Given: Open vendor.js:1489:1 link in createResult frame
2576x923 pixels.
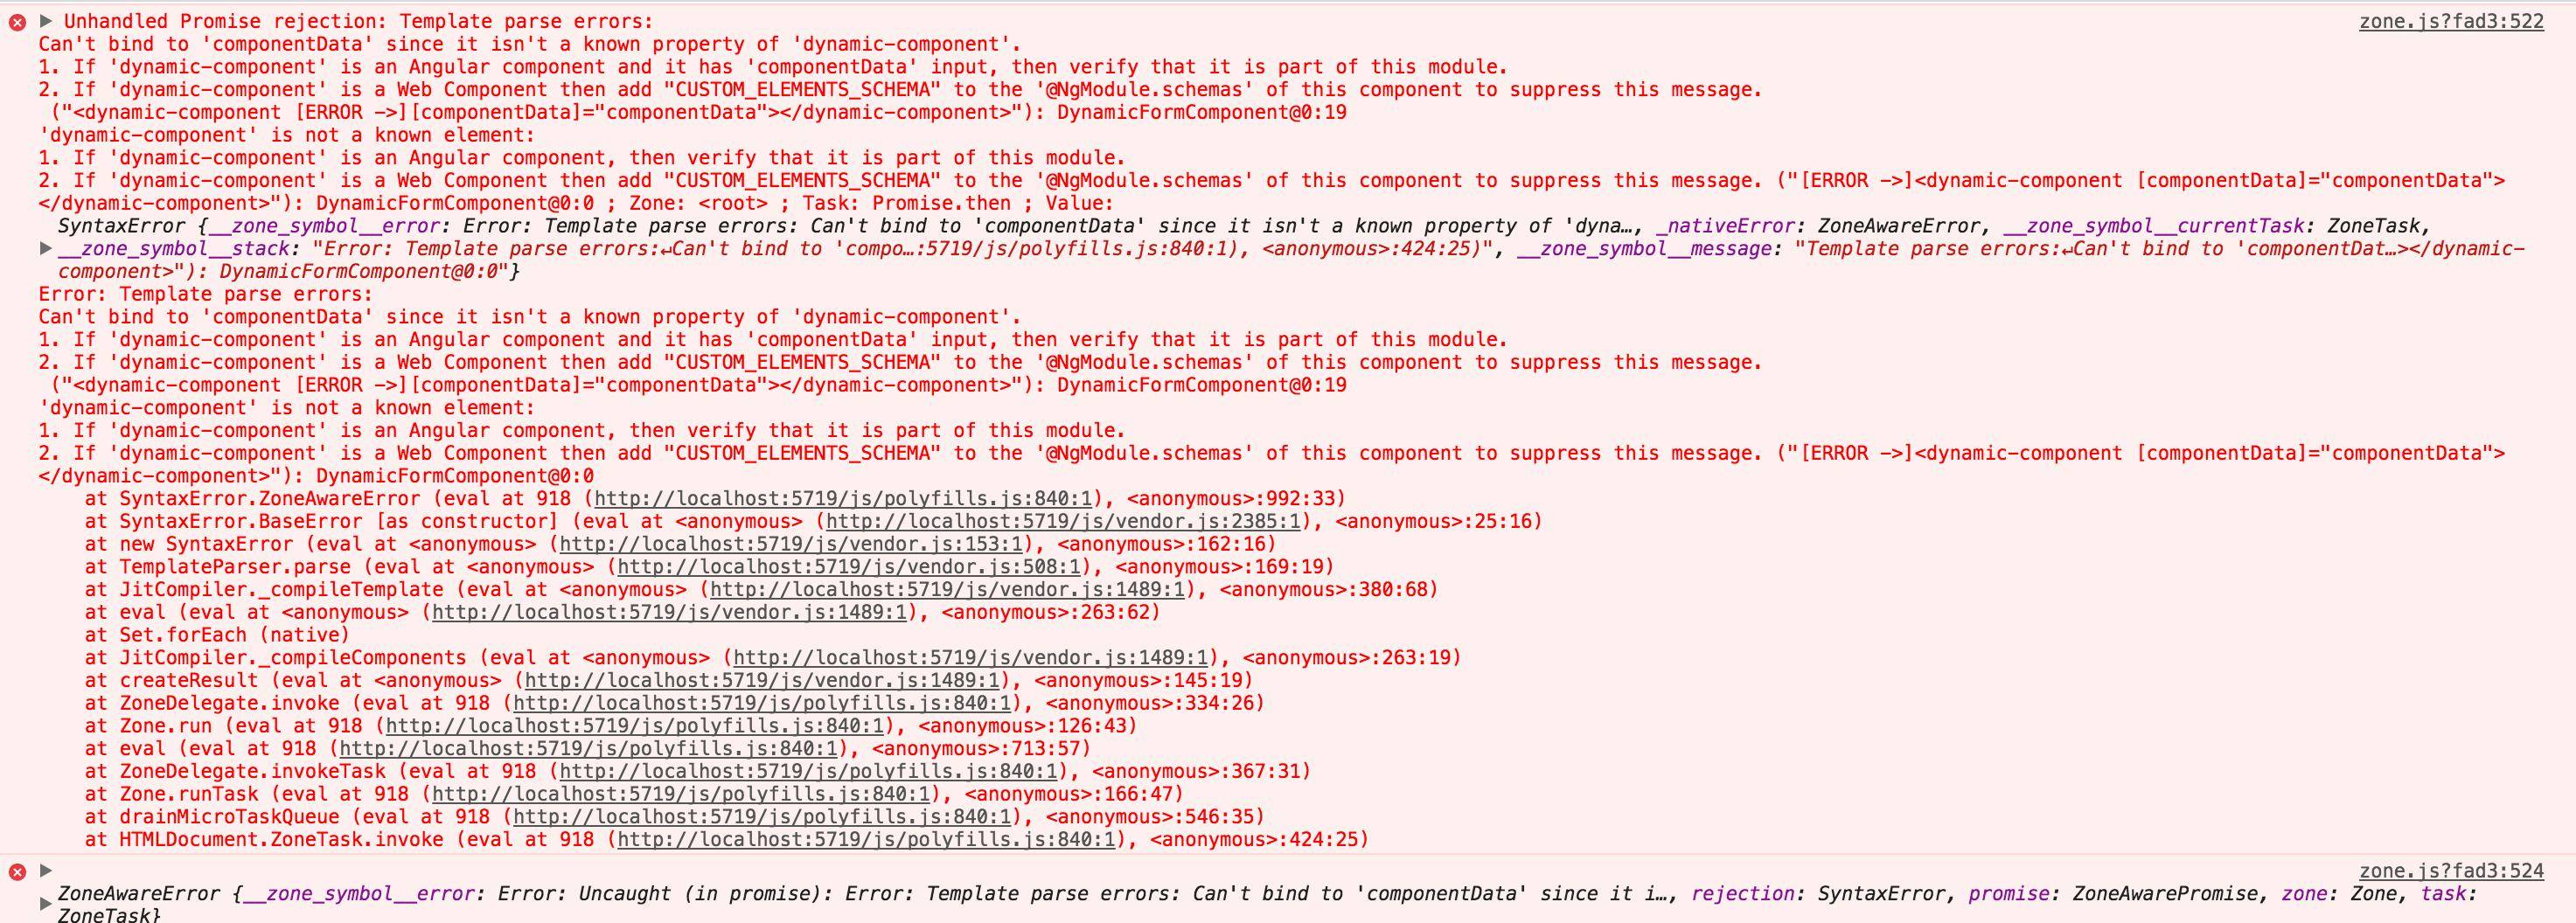Looking at the screenshot, I should coord(762,680).
